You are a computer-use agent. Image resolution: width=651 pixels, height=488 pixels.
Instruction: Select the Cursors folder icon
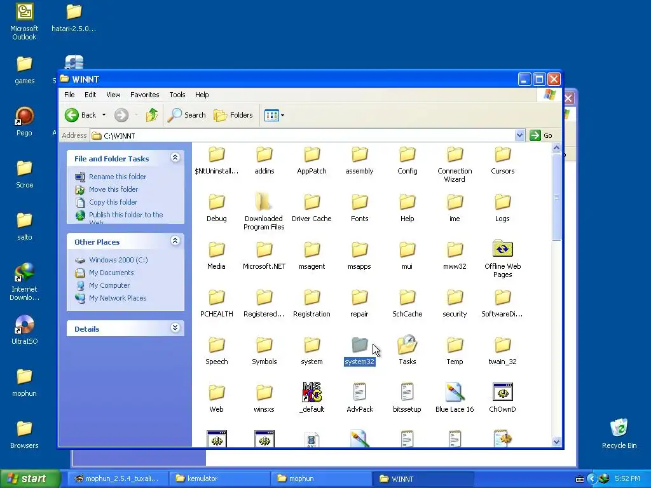click(x=502, y=154)
